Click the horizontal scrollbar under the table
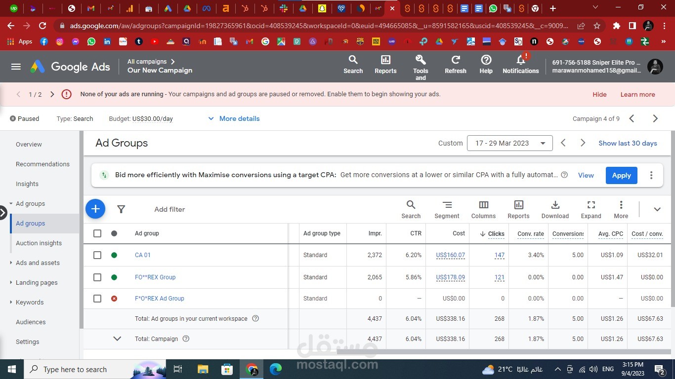This screenshot has width=675, height=379. pos(504,352)
